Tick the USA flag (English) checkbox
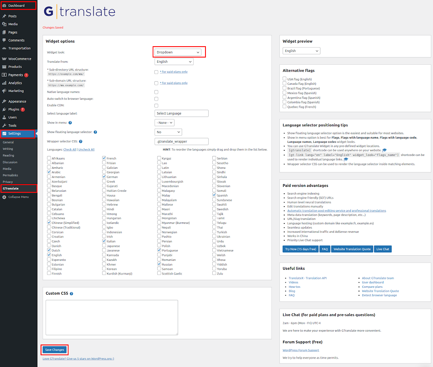 tap(285, 79)
